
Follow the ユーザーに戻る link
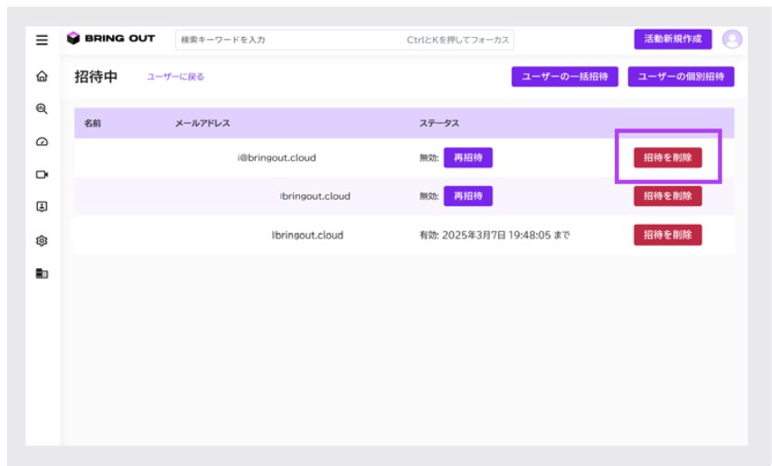coord(175,77)
